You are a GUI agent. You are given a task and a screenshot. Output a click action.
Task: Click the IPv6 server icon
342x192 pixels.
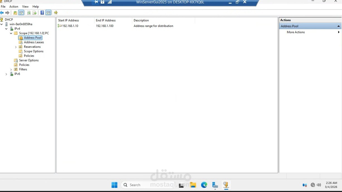tap(11, 74)
